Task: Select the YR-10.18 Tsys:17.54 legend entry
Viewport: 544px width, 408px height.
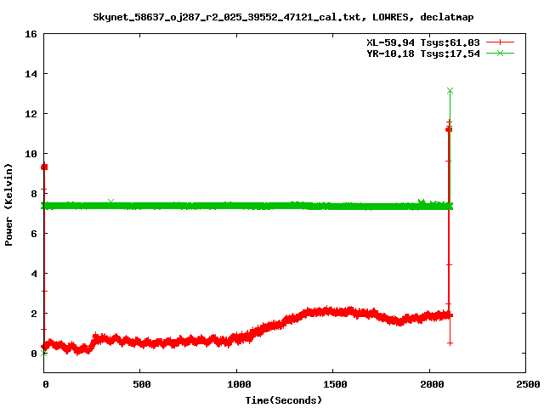Action: click(423, 54)
